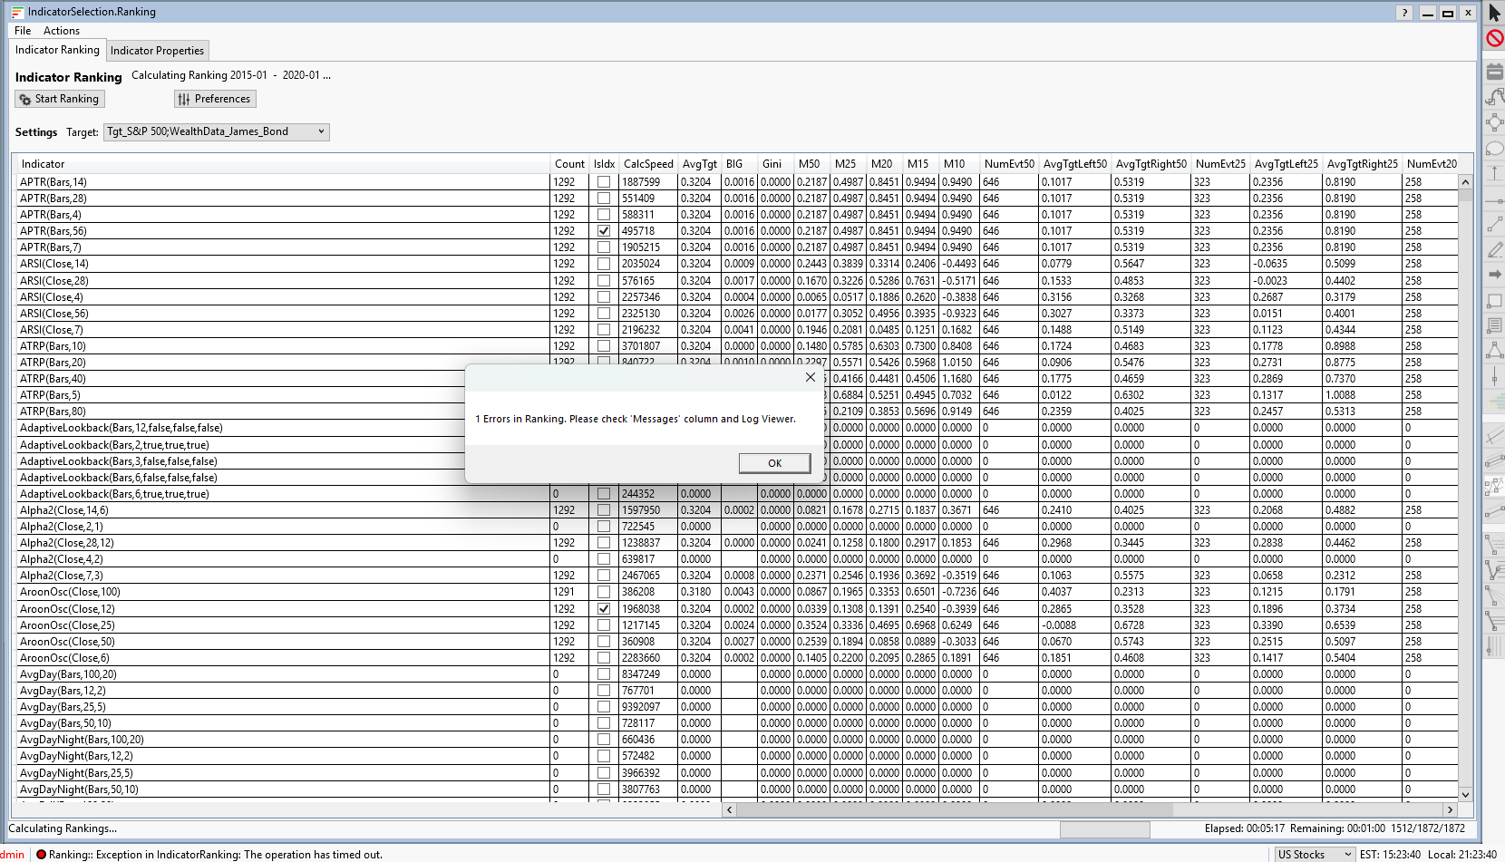The width and height of the screenshot is (1505, 862).
Task: Click the Start Ranking button
Action: pos(60,99)
